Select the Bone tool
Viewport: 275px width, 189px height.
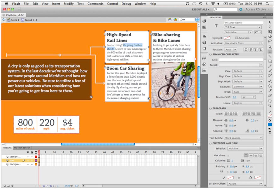click(270, 81)
